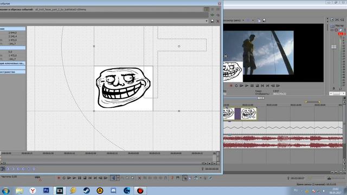Toggle Loop Playback under video preview

[236, 86]
